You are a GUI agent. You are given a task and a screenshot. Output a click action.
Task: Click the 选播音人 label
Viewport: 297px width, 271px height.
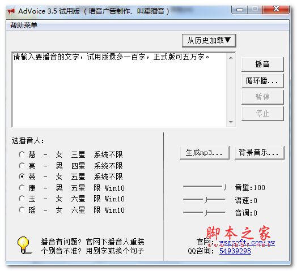click(x=28, y=140)
